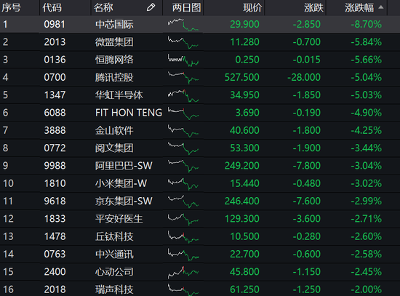400x296 pixels.
Task: Click the percentage -3.02% for 小米集团-W
Action: (367, 183)
